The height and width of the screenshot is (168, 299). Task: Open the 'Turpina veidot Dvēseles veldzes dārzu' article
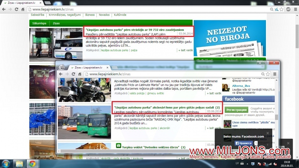pos(151,147)
